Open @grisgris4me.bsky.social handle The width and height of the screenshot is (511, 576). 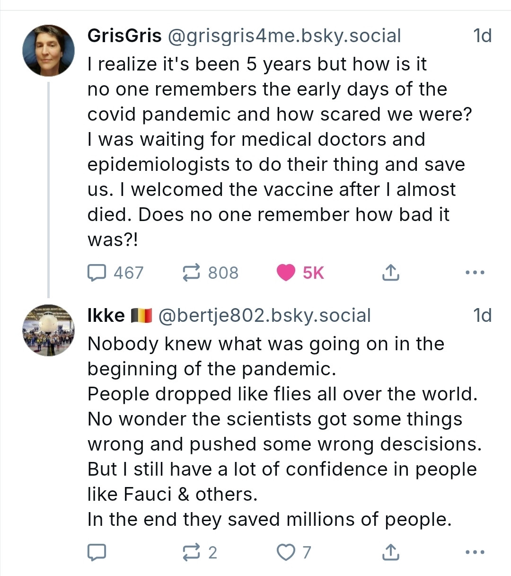click(x=284, y=36)
